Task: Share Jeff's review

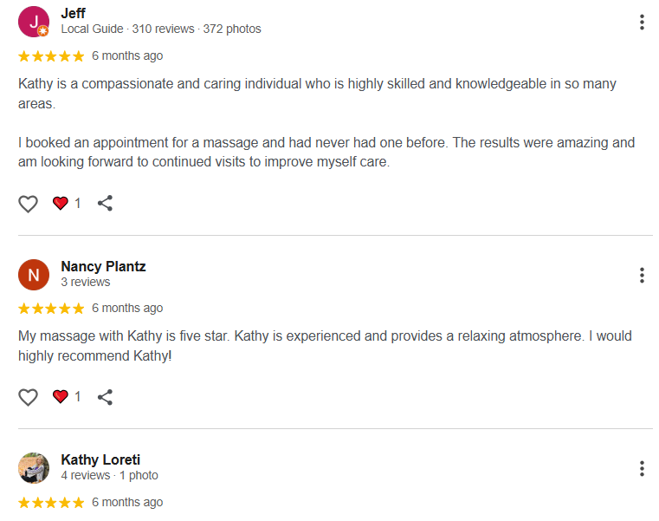Action: coord(105,204)
